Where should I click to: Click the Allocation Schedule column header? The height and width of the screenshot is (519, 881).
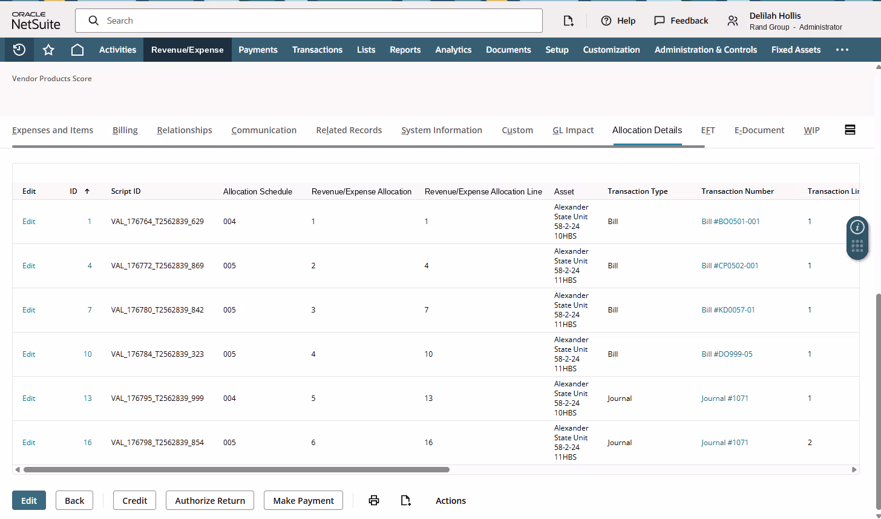pos(258,191)
